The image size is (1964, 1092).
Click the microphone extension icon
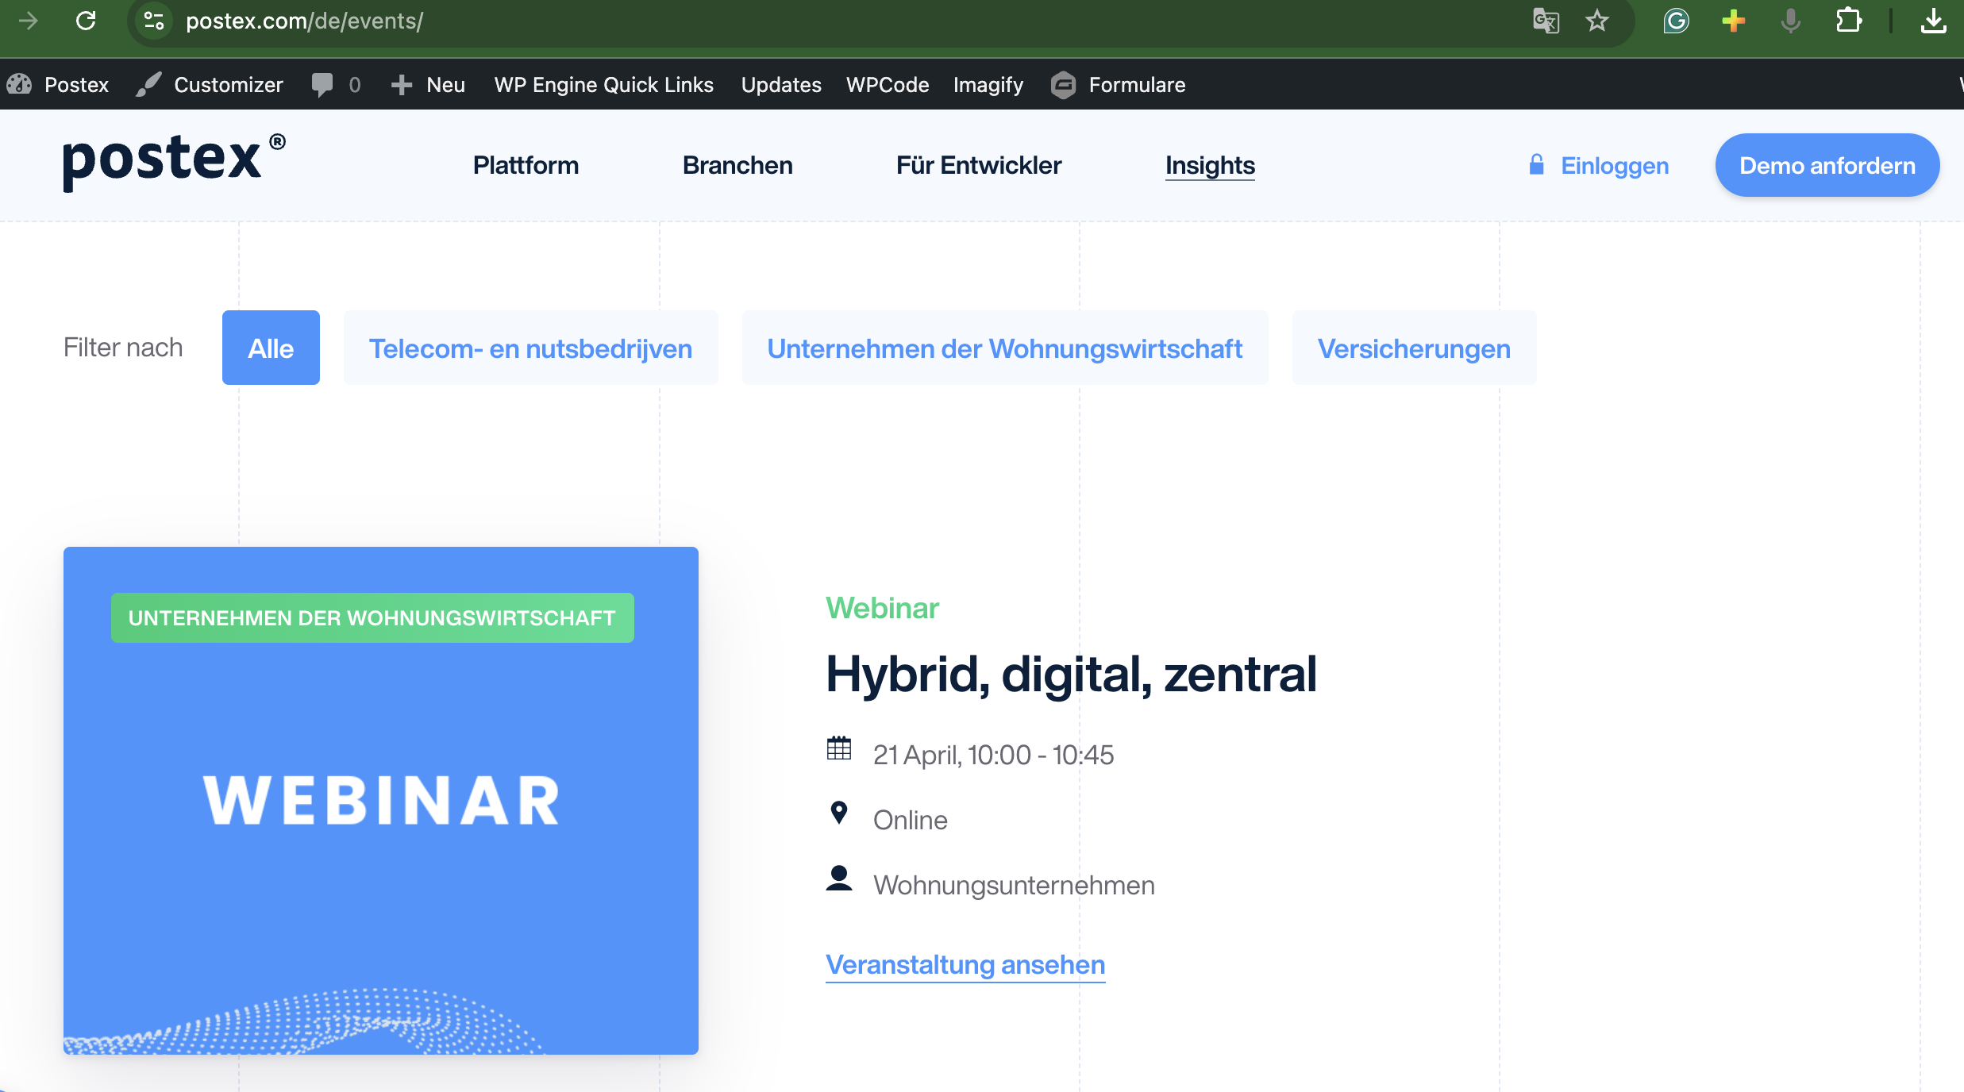[x=1790, y=21]
